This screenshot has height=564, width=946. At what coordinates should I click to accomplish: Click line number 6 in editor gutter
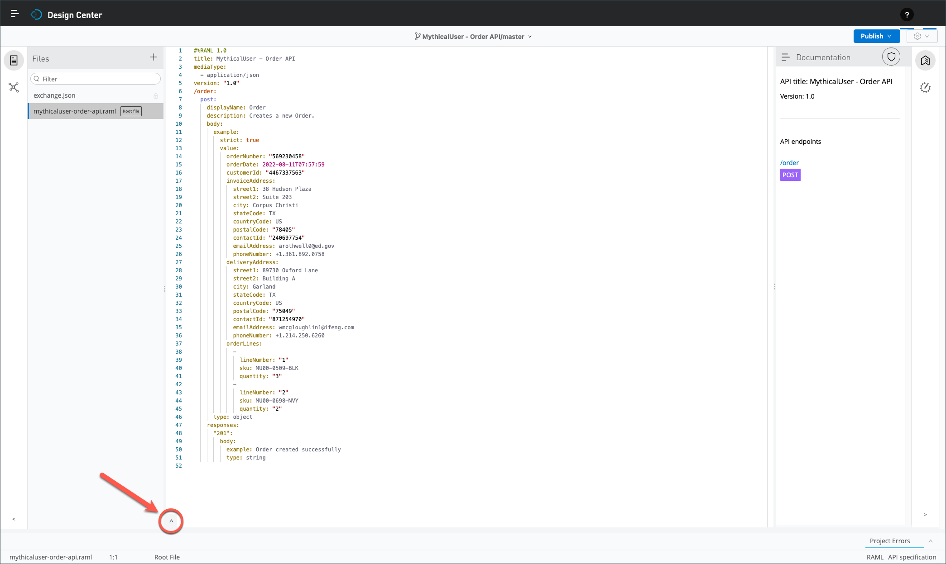click(x=180, y=91)
